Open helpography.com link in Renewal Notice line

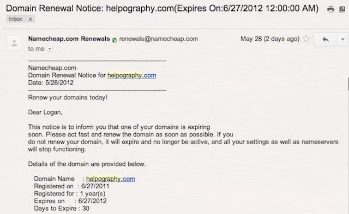pyautogui.click(x=132, y=75)
